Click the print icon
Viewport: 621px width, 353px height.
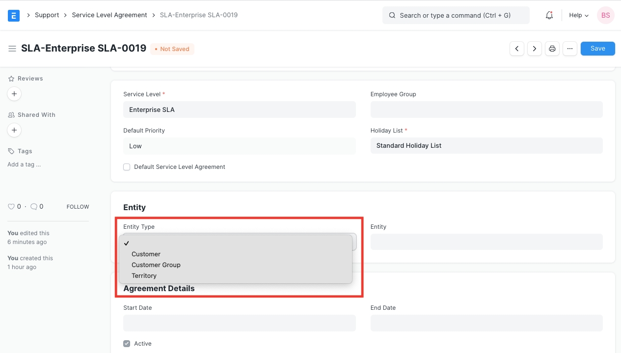(552, 49)
